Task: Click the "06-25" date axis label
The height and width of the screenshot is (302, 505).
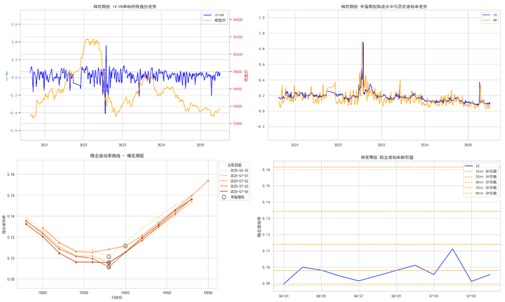Action: point(321,296)
